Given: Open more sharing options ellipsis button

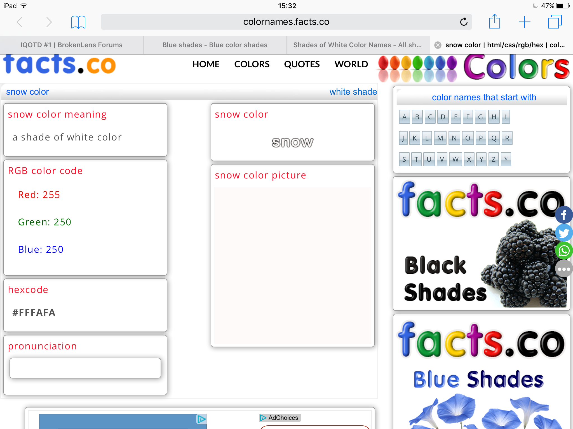Looking at the screenshot, I should click(564, 269).
